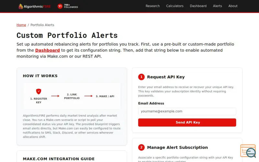This screenshot has width=259, height=162.
Task: Open the floating search widget icon
Action: 248,151
